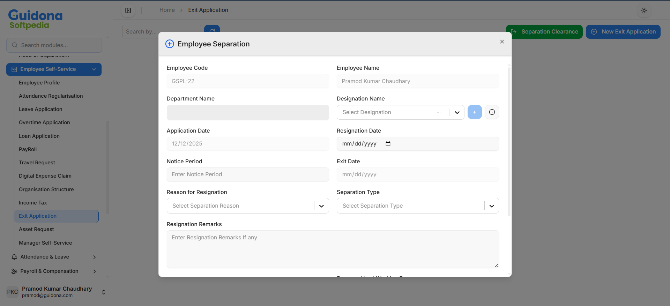This screenshot has width=670, height=306.
Task: Switch theme with the sun icon
Action: [x=644, y=10]
